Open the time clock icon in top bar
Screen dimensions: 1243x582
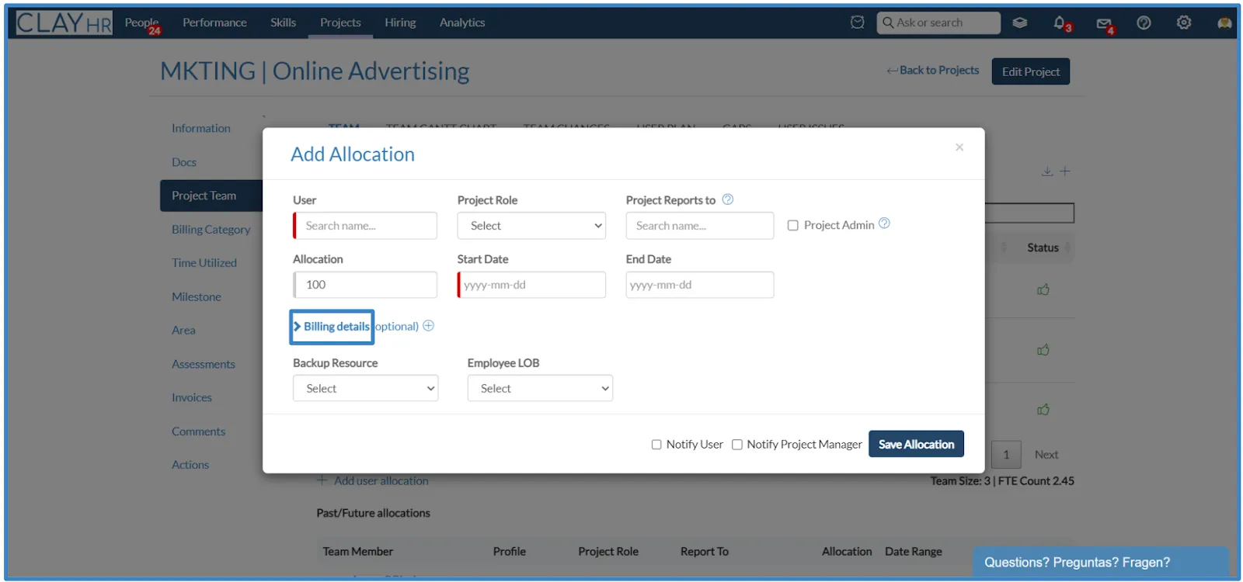tap(857, 23)
